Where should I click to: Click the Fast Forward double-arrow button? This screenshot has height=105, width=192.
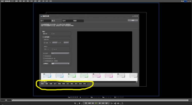[103, 103]
